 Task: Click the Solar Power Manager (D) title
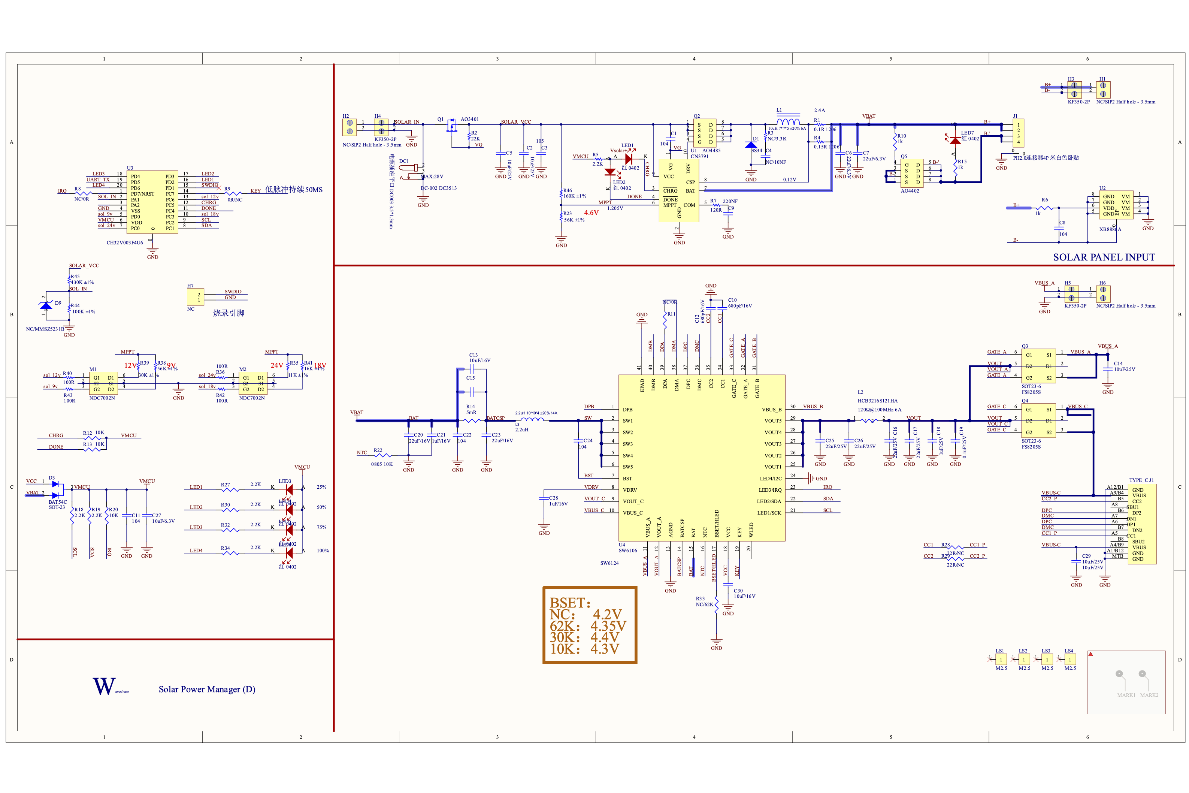207,689
